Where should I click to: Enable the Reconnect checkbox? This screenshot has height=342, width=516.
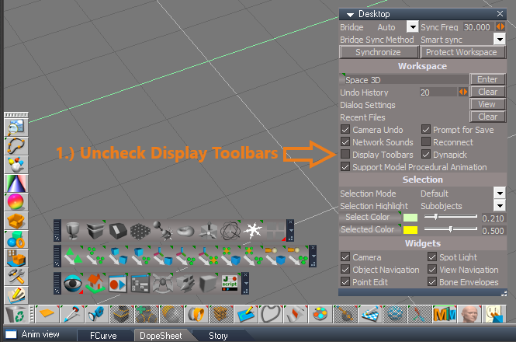[426, 141]
